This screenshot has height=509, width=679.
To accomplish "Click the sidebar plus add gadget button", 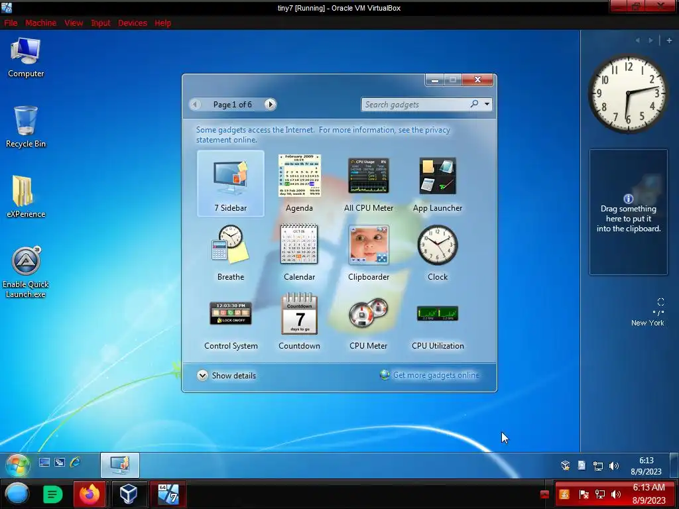I will (669, 40).
